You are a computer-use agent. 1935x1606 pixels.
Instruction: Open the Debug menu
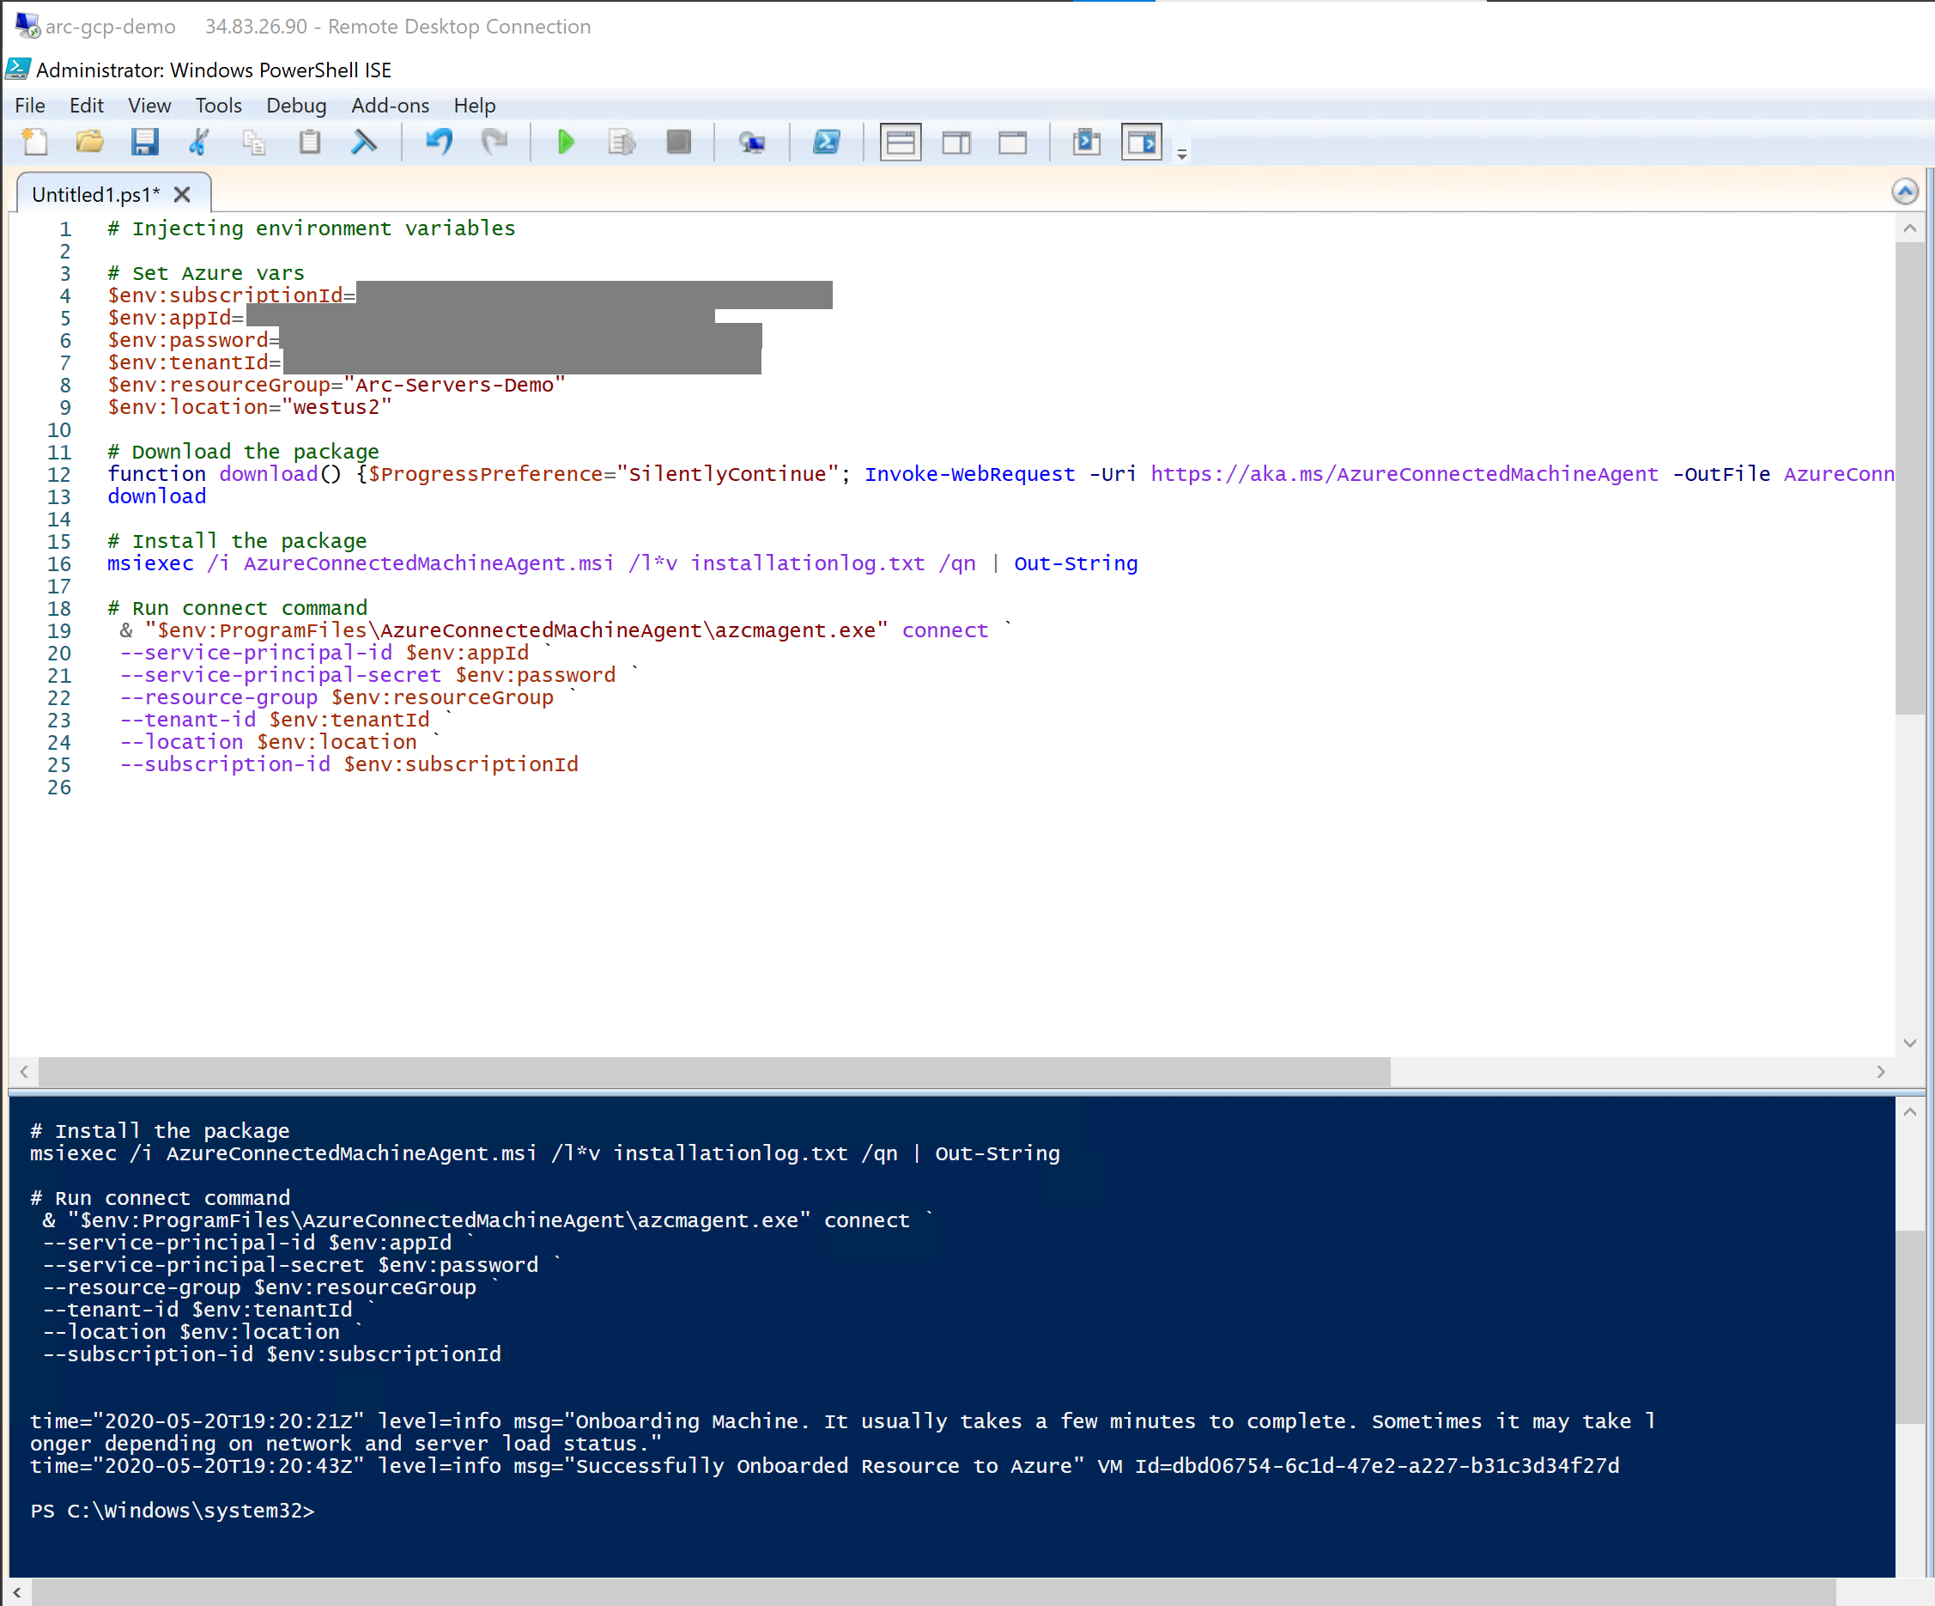pos(297,105)
